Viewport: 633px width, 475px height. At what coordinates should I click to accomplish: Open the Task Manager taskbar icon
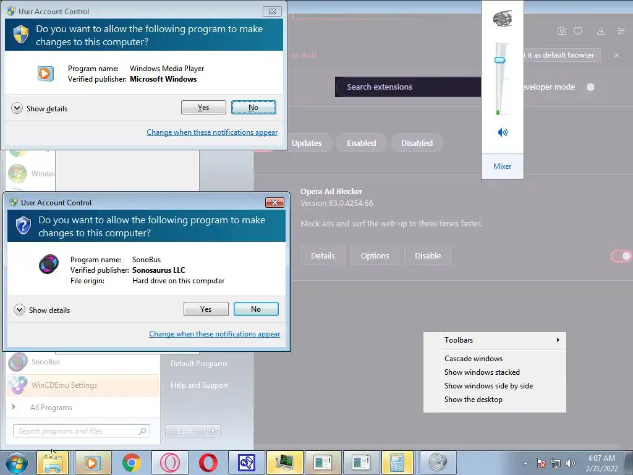pos(284,463)
